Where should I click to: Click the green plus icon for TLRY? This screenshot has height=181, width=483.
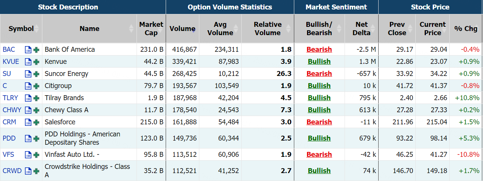tap(36, 98)
